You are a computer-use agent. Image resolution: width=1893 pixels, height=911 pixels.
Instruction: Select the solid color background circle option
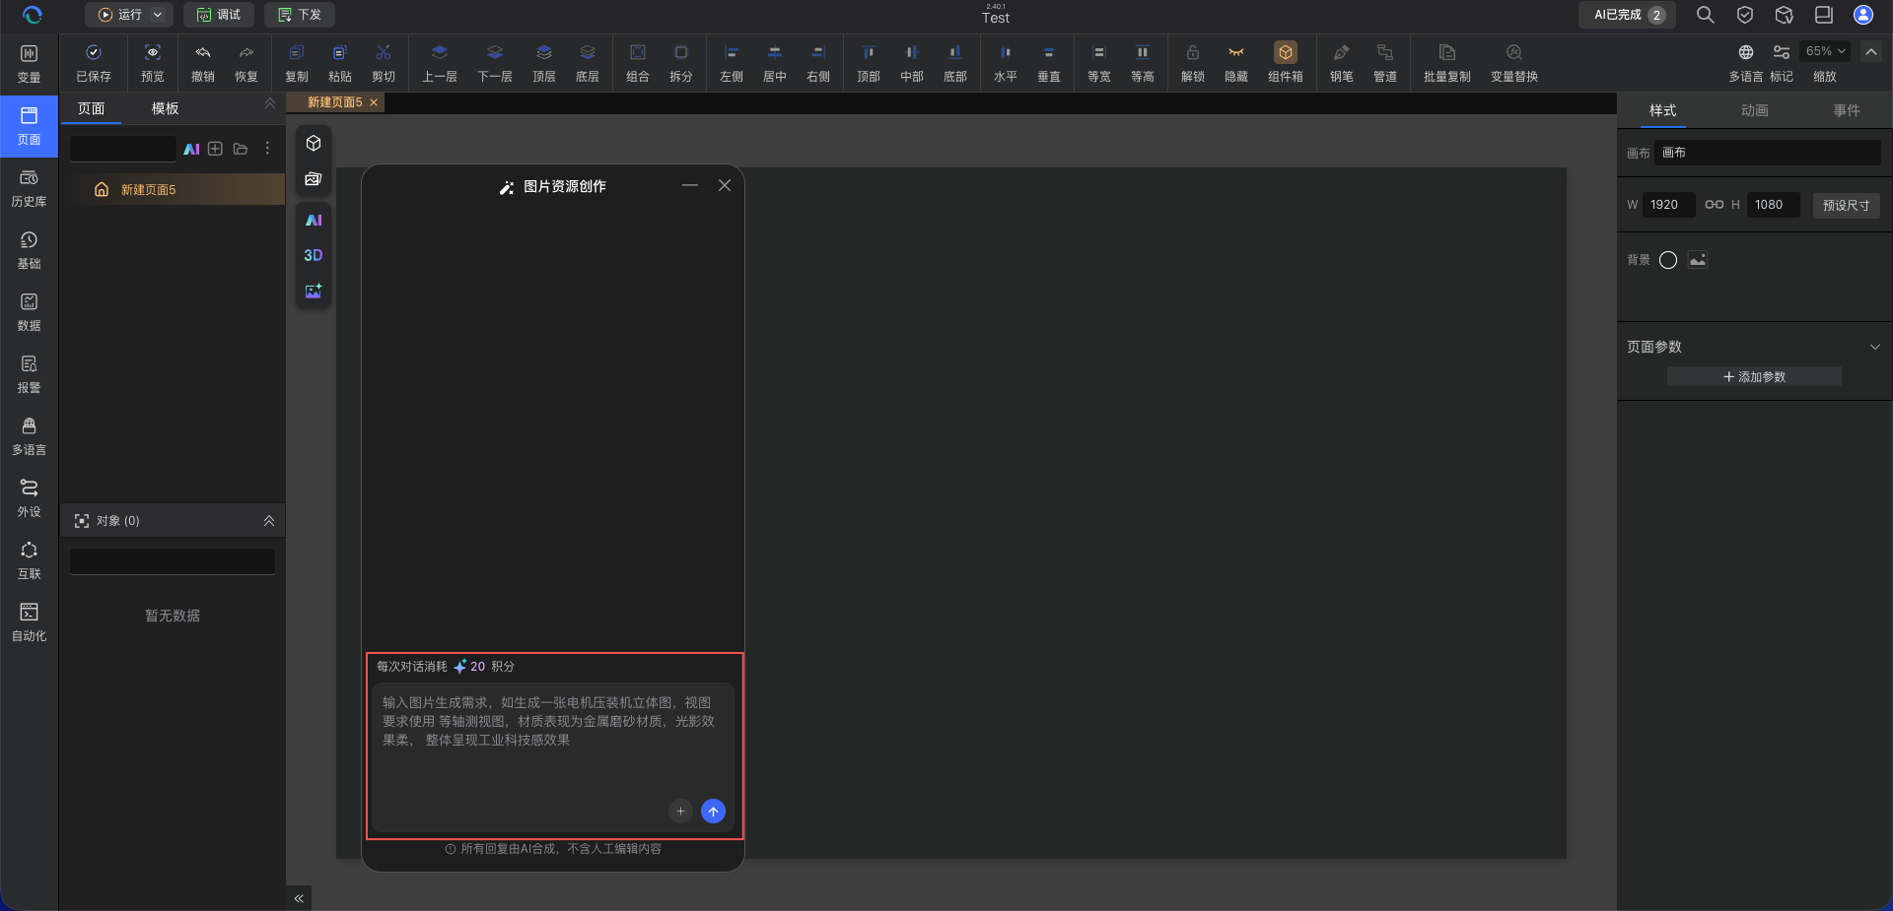pos(1668,260)
